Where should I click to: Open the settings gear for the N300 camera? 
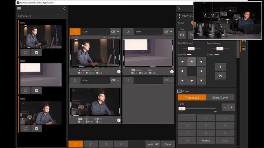click(36, 129)
